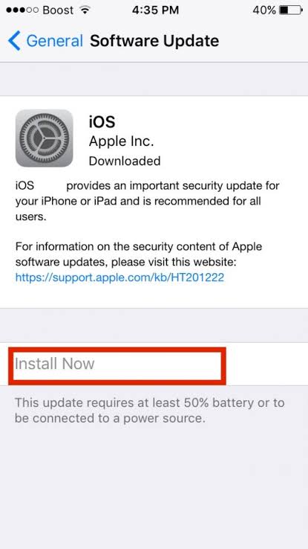Tap the 'For information on the security content' text
Screen dimensions: 308x549
[x=139, y=254]
